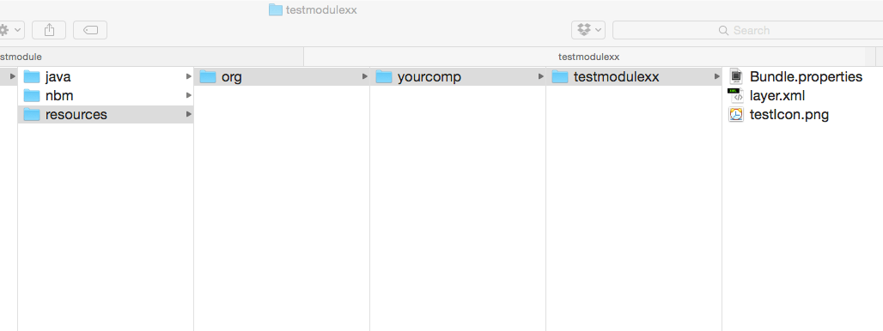The image size is (883, 331).
Task: Click the Edit Tags toolbar button
Action: point(90,30)
